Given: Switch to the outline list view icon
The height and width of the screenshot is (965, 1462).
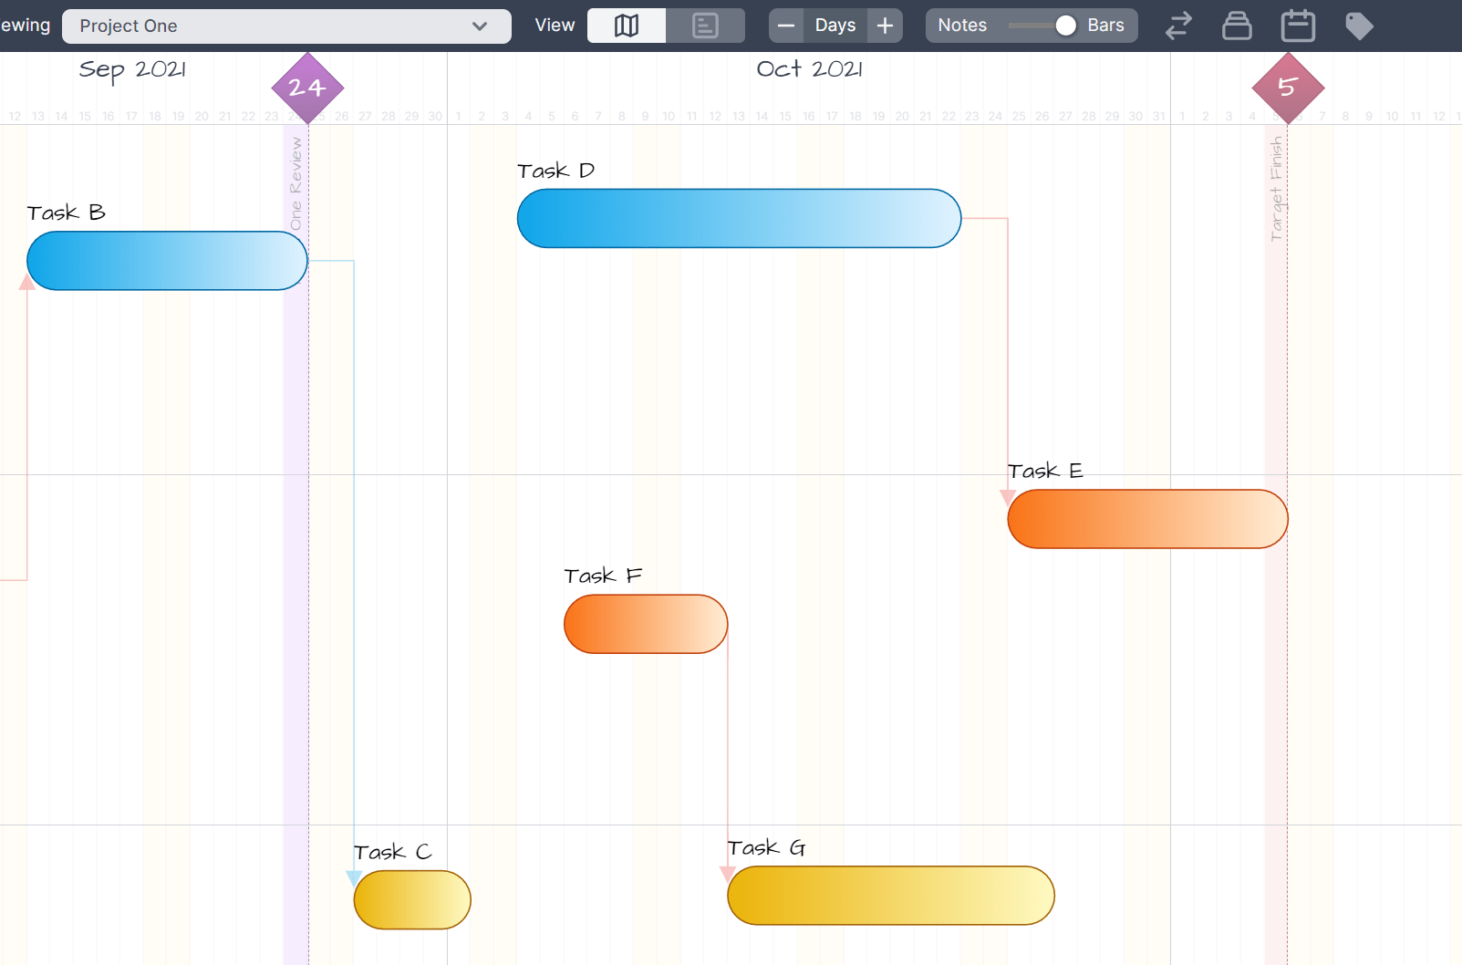Looking at the screenshot, I should (706, 26).
